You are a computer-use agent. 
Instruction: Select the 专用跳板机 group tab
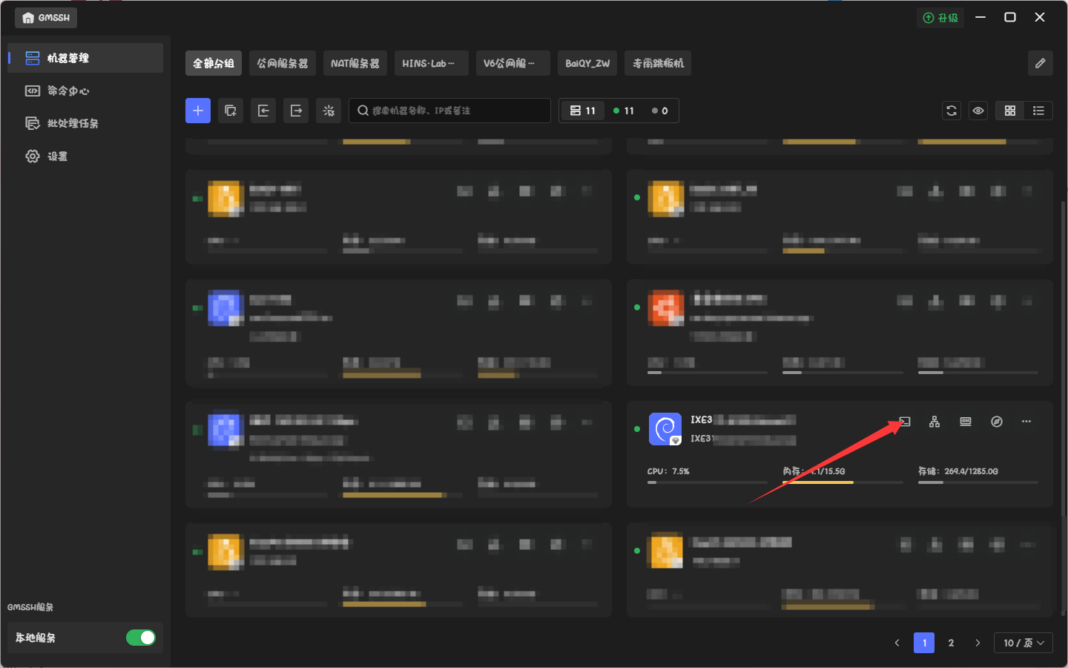point(658,63)
